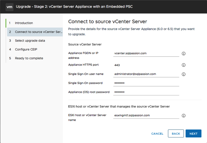Show info for Appliance HTTPS port
This screenshot has width=207, height=143.
(183, 65)
